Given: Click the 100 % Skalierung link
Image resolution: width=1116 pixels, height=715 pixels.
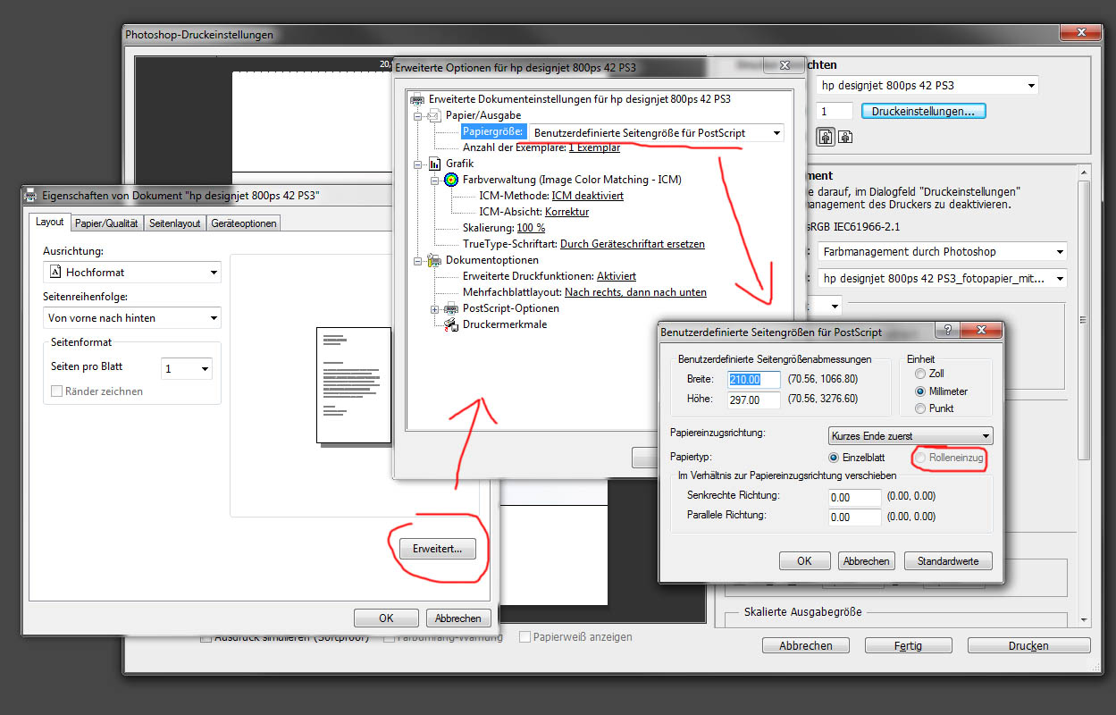Looking at the screenshot, I should coord(531,228).
